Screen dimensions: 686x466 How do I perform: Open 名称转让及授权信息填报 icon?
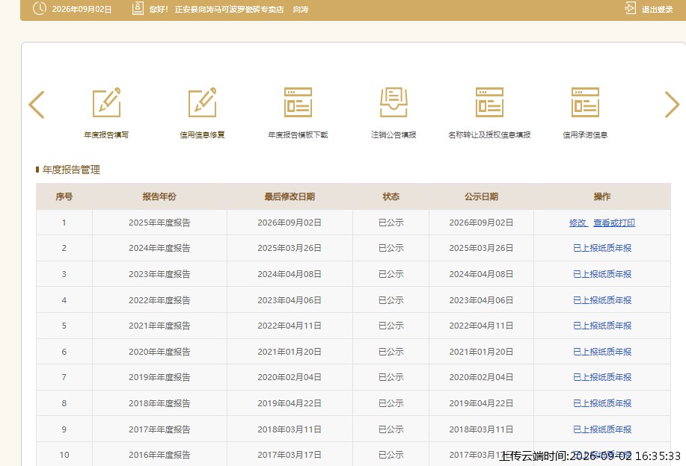coord(489,102)
